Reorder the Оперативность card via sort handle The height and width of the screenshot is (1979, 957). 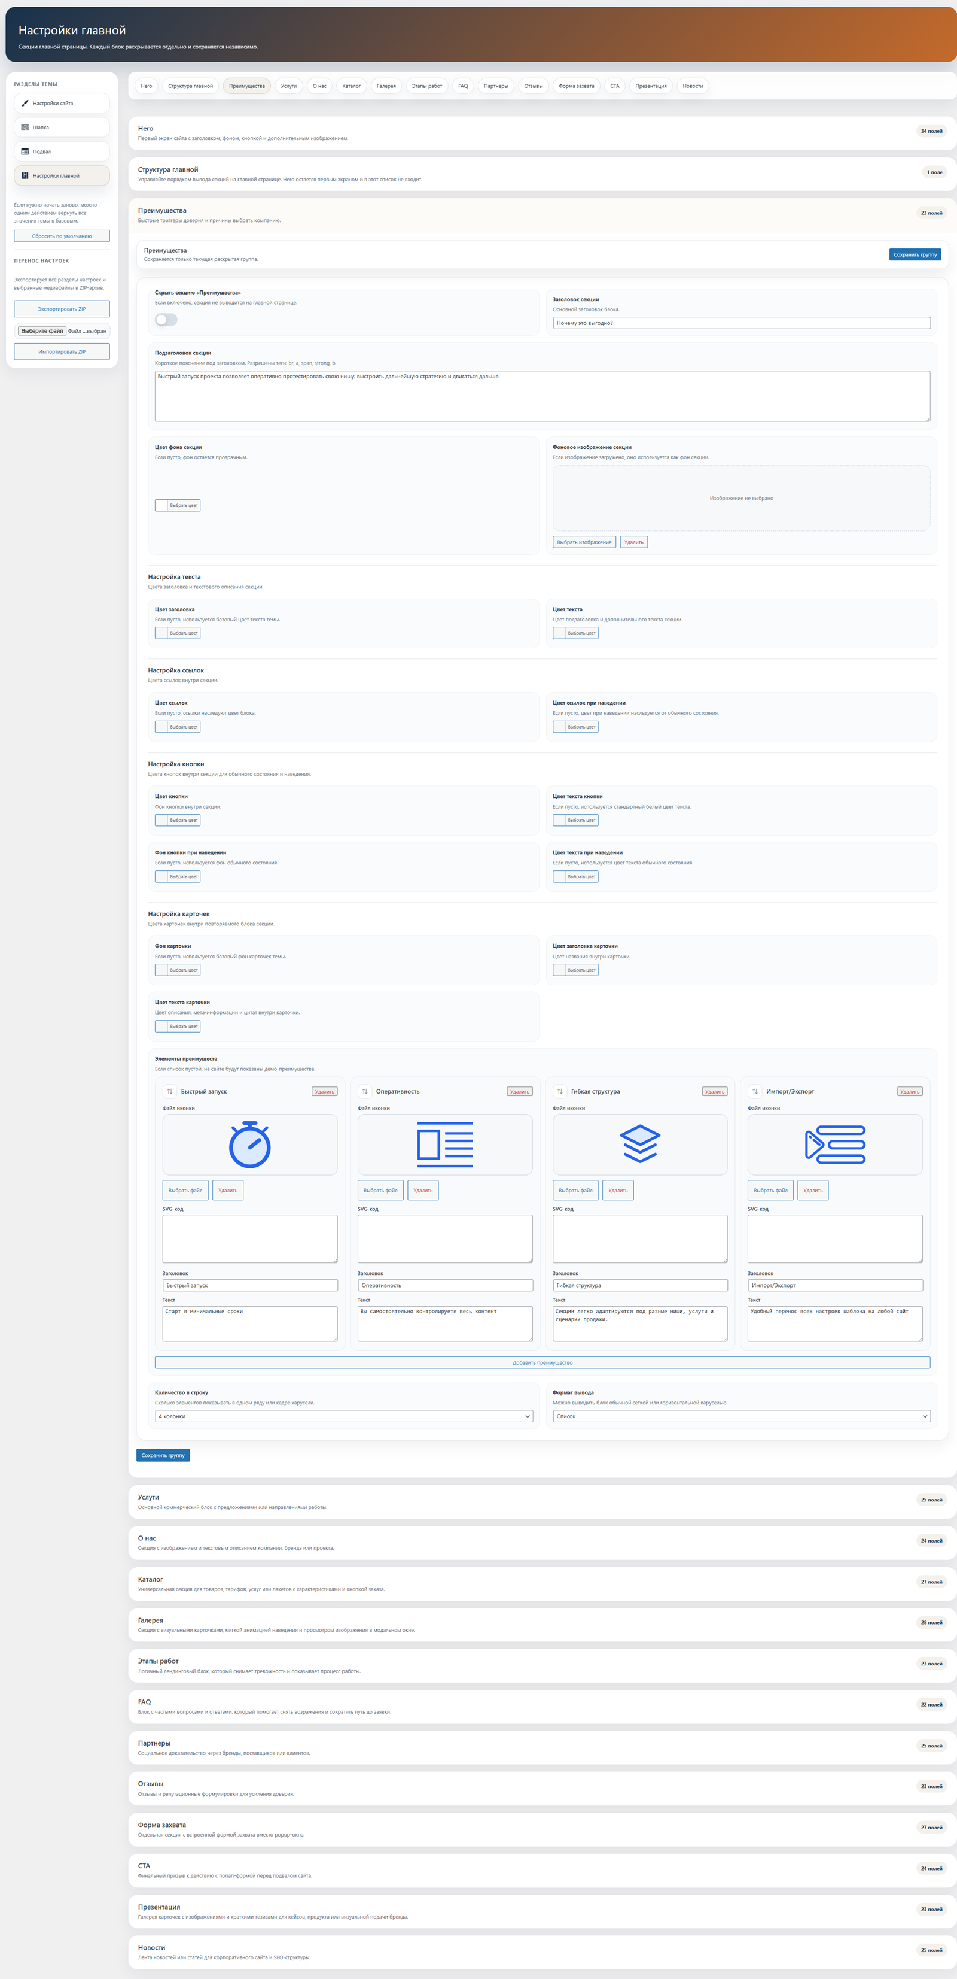pyautogui.click(x=364, y=1091)
